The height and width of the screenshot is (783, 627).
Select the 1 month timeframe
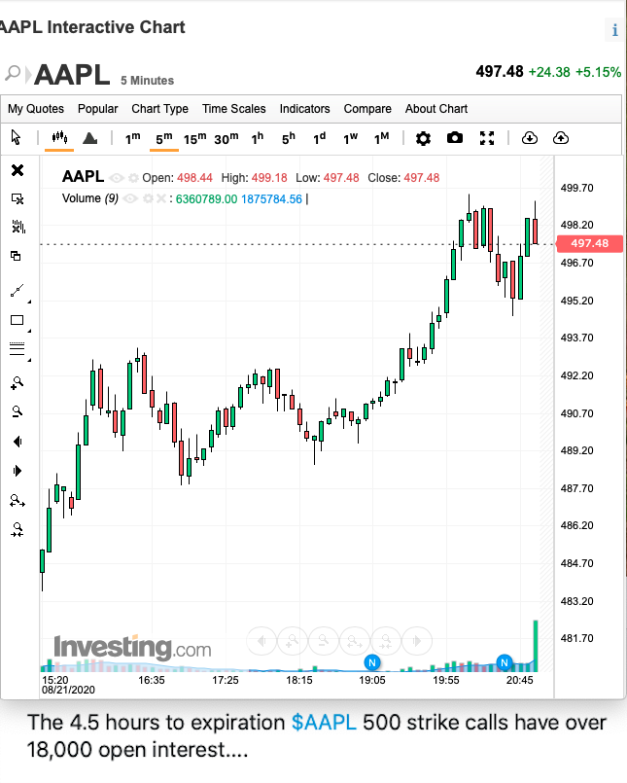point(381,138)
